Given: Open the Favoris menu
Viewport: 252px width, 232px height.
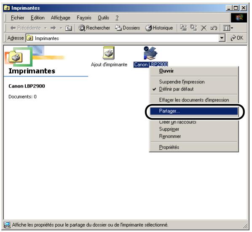Looking at the screenshot, I should coord(84,18).
